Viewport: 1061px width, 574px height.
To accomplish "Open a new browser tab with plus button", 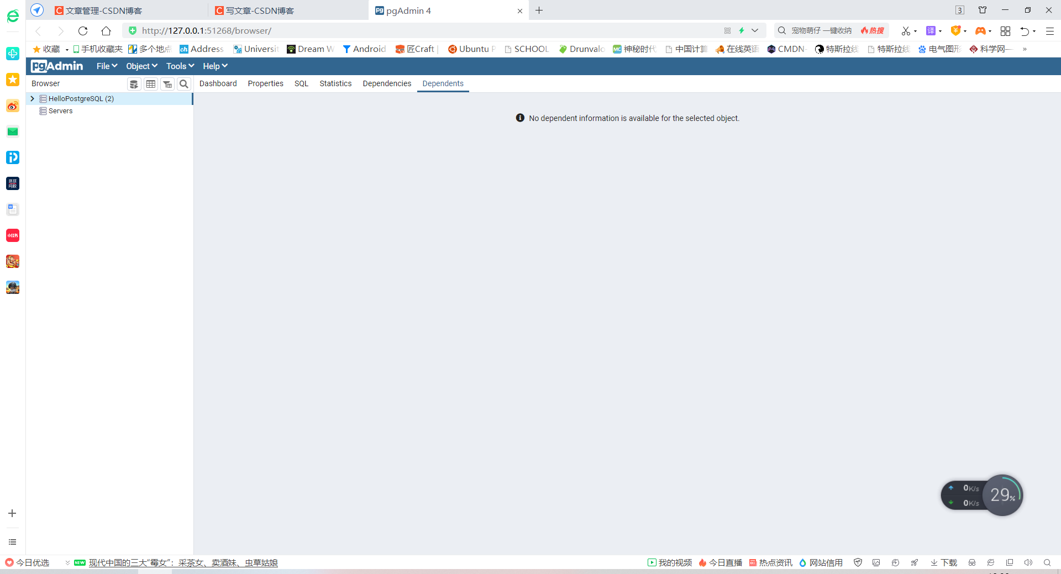I will [x=539, y=10].
